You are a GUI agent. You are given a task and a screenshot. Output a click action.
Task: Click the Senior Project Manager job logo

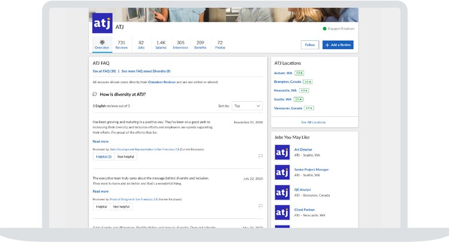pos(282,173)
